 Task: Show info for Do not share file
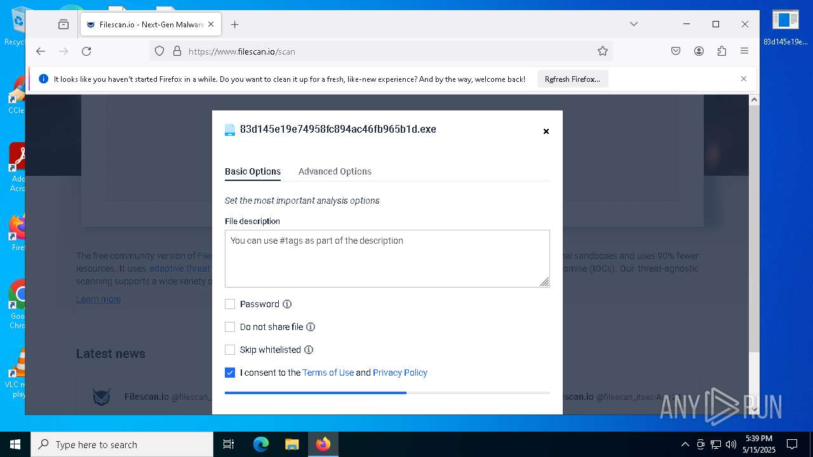point(311,327)
